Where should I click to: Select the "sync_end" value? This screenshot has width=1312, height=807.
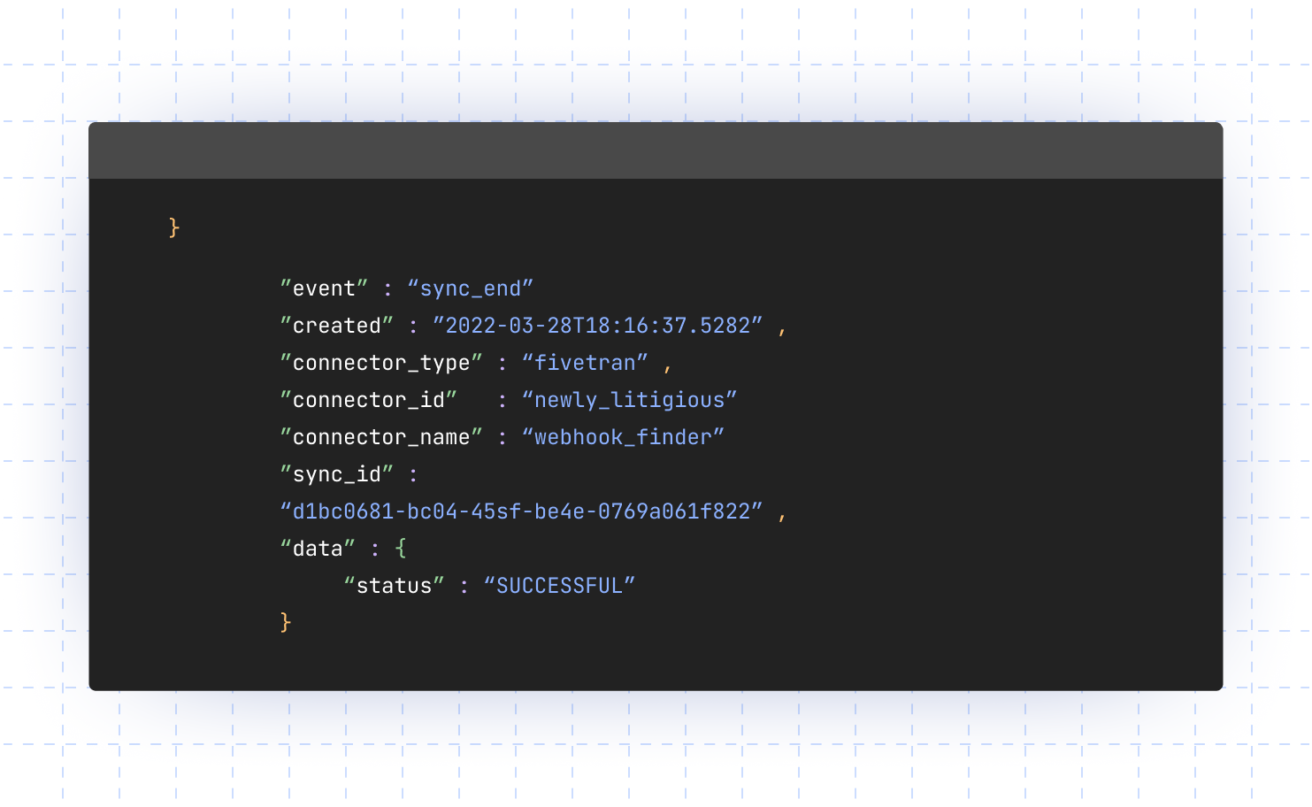pos(470,288)
